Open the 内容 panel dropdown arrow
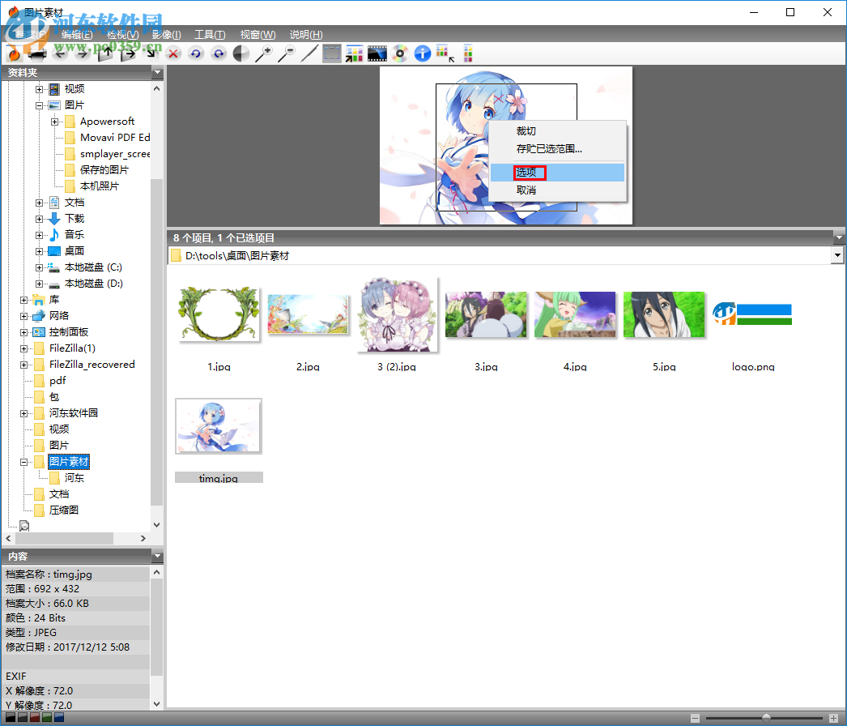 (157, 557)
